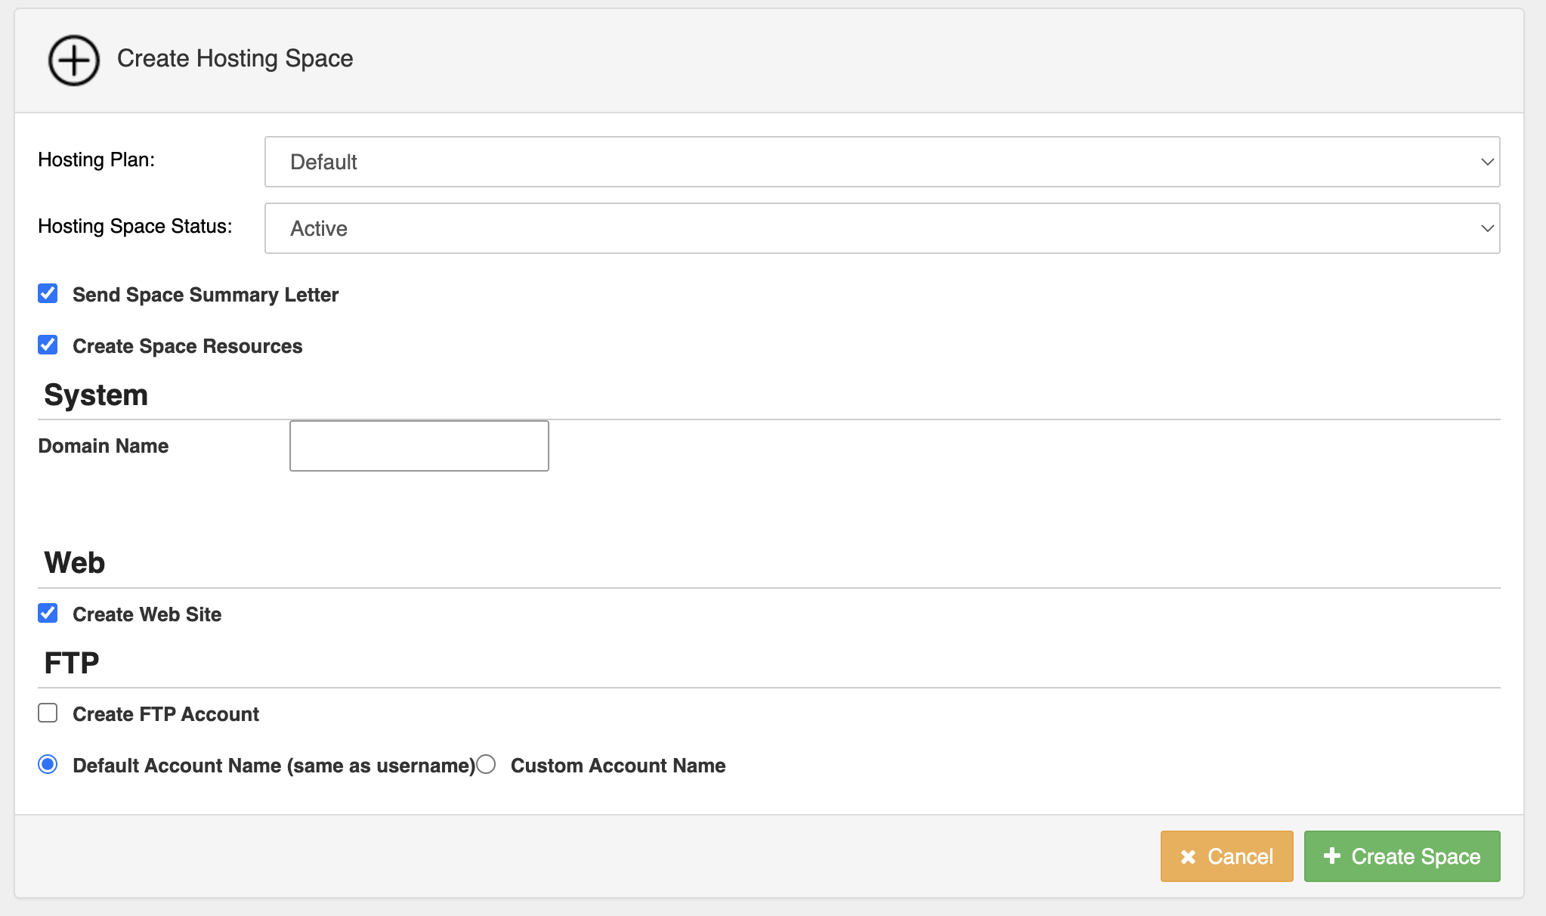Click the Create FTP Account label text

coord(165,714)
